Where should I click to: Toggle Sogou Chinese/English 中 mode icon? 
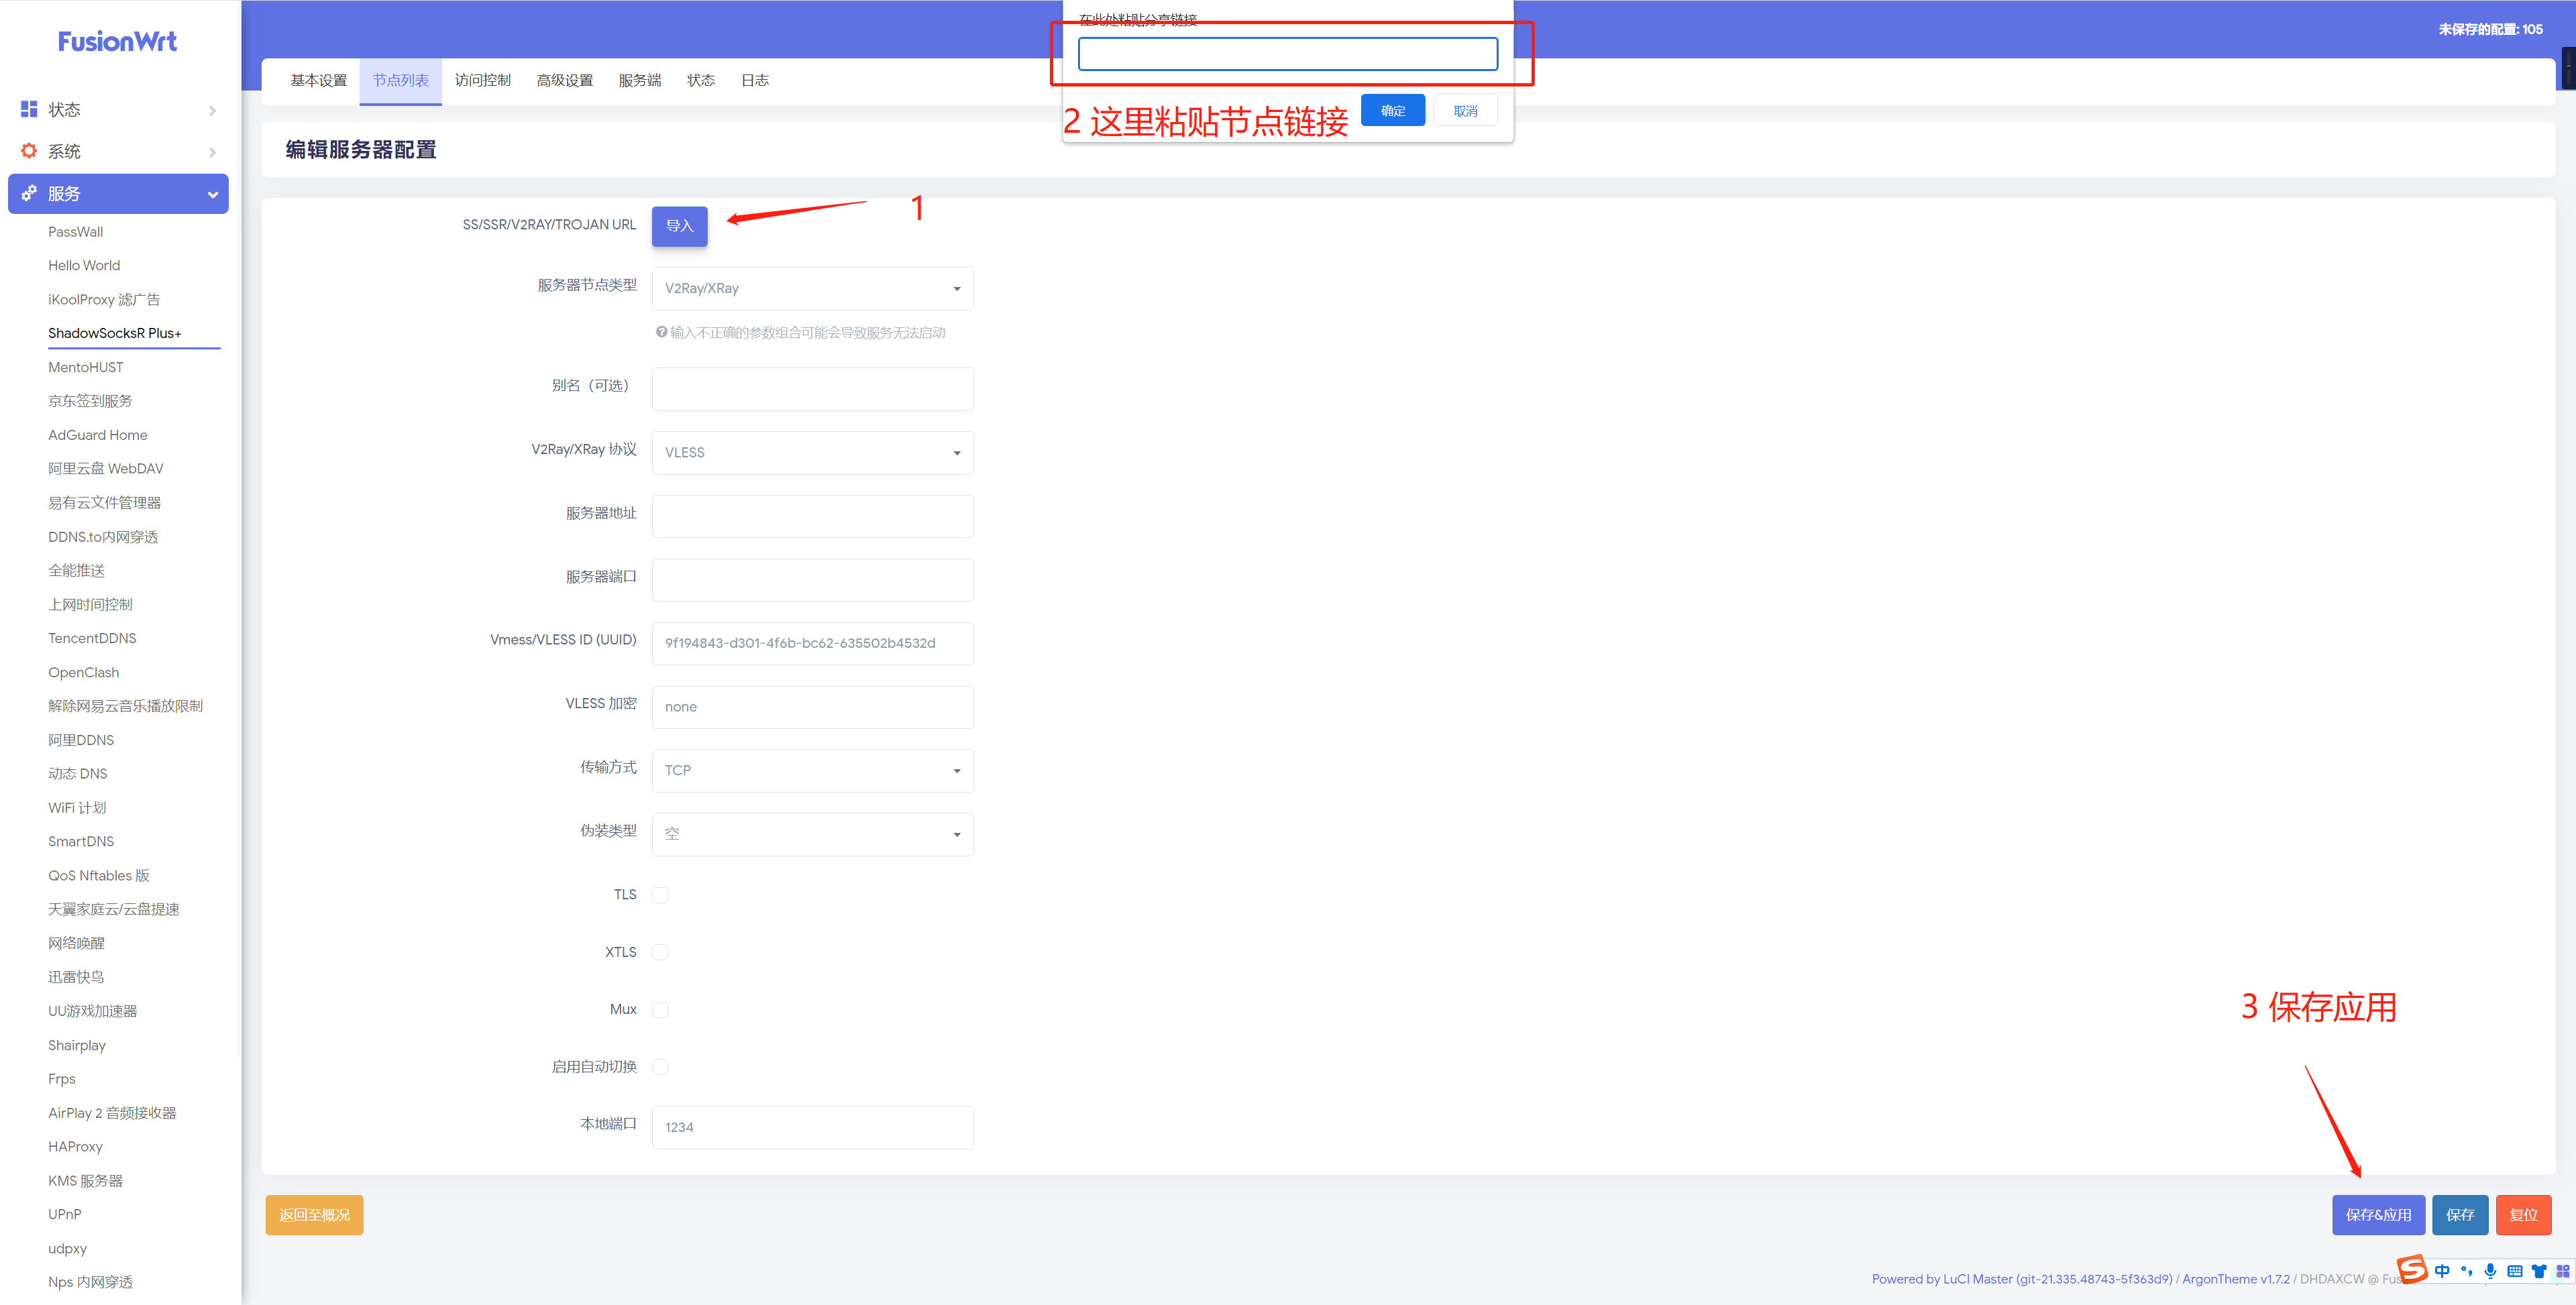2442,1271
